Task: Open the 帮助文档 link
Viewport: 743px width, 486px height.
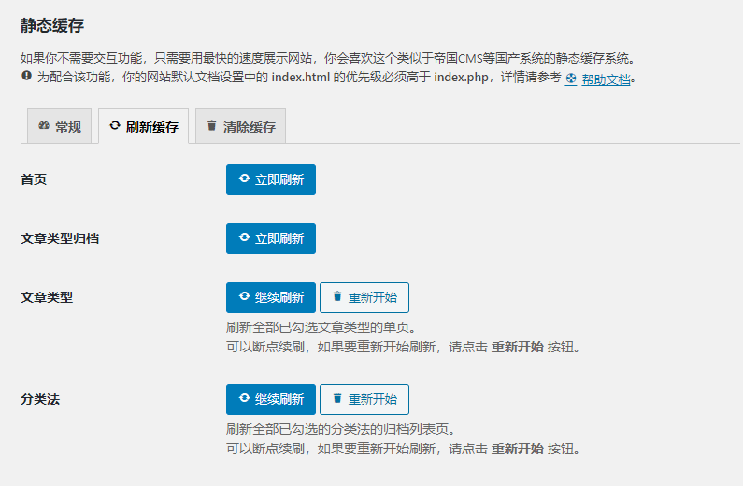Action: click(606, 79)
